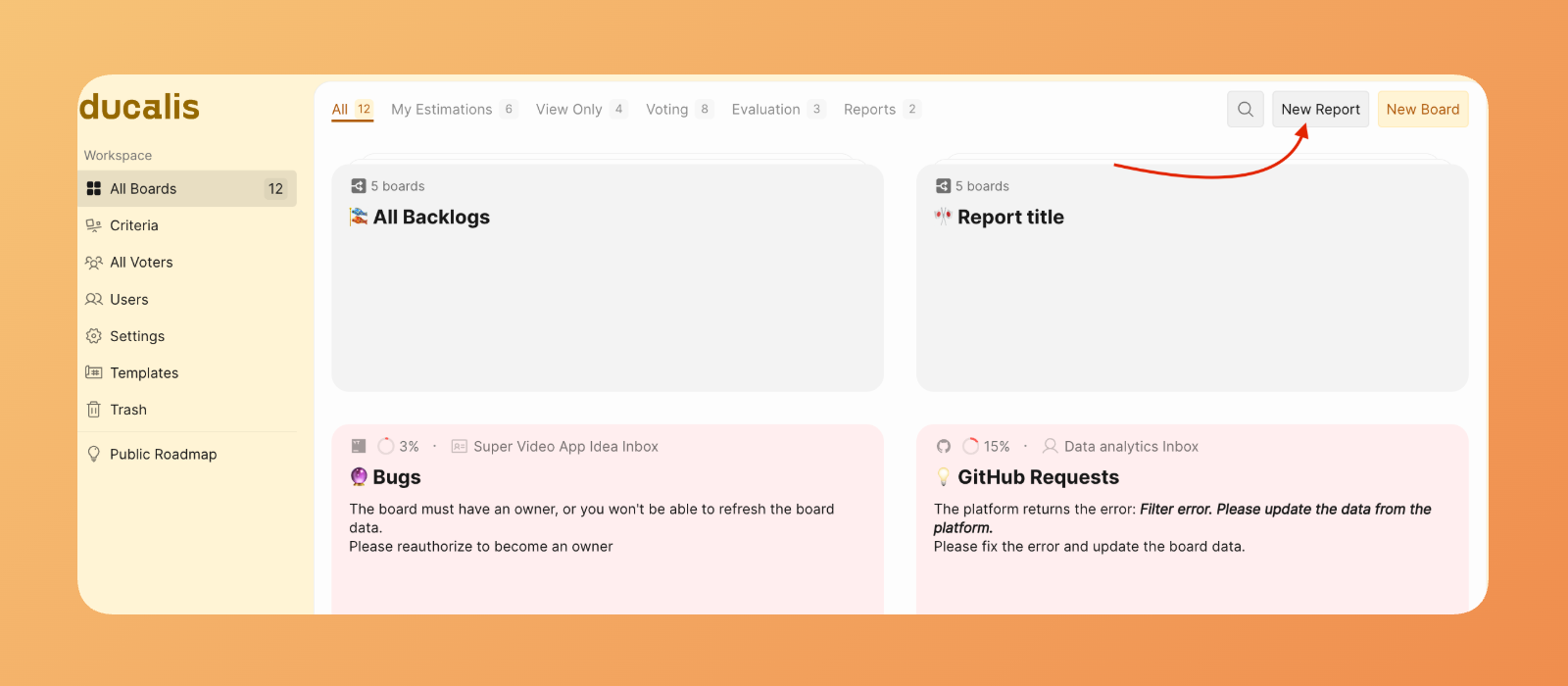This screenshot has width=1568, height=686.
Task: Click the Public Roadmap lightbulb icon
Action: (x=94, y=455)
